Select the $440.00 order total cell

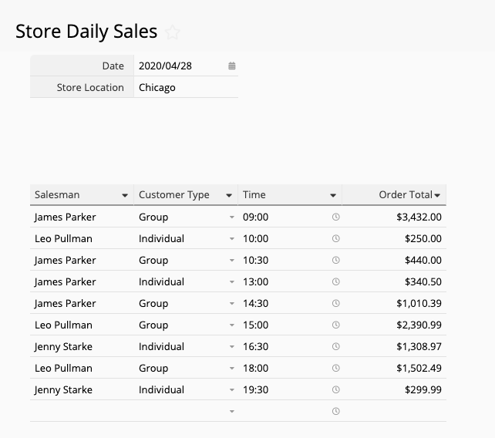pos(394,260)
